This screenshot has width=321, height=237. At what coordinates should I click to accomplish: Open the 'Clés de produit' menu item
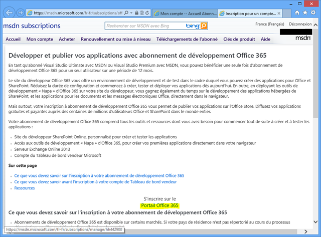coord(239,39)
